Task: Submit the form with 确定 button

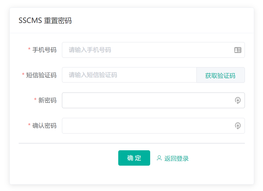Action: click(x=134, y=158)
